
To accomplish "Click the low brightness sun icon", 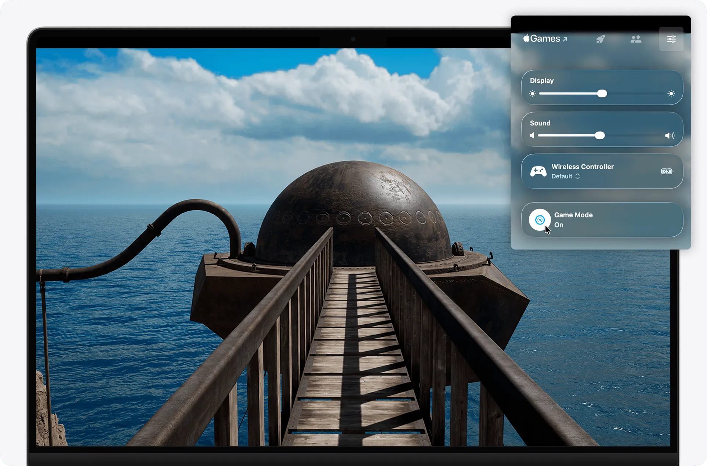I will coord(533,94).
